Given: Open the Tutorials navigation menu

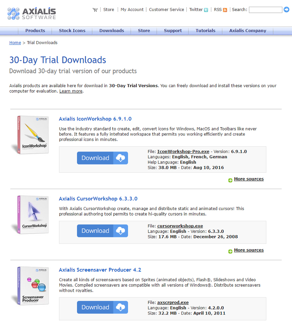Looking at the screenshot, I should pyautogui.click(x=205, y=31).
